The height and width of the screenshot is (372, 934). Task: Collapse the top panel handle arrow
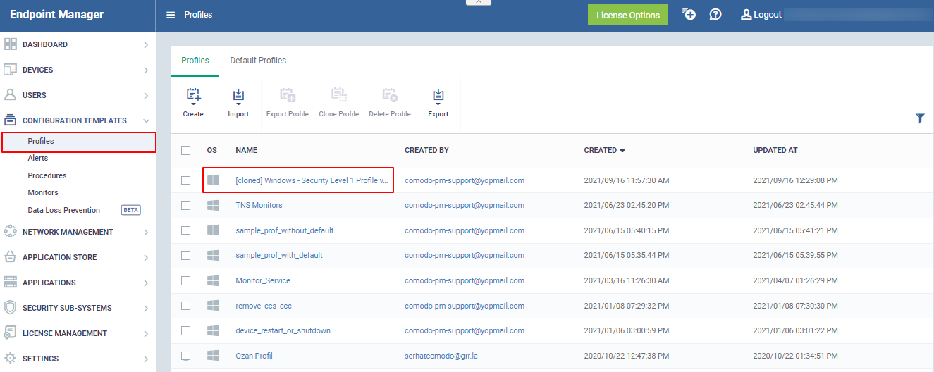click(x=479, y=2)
